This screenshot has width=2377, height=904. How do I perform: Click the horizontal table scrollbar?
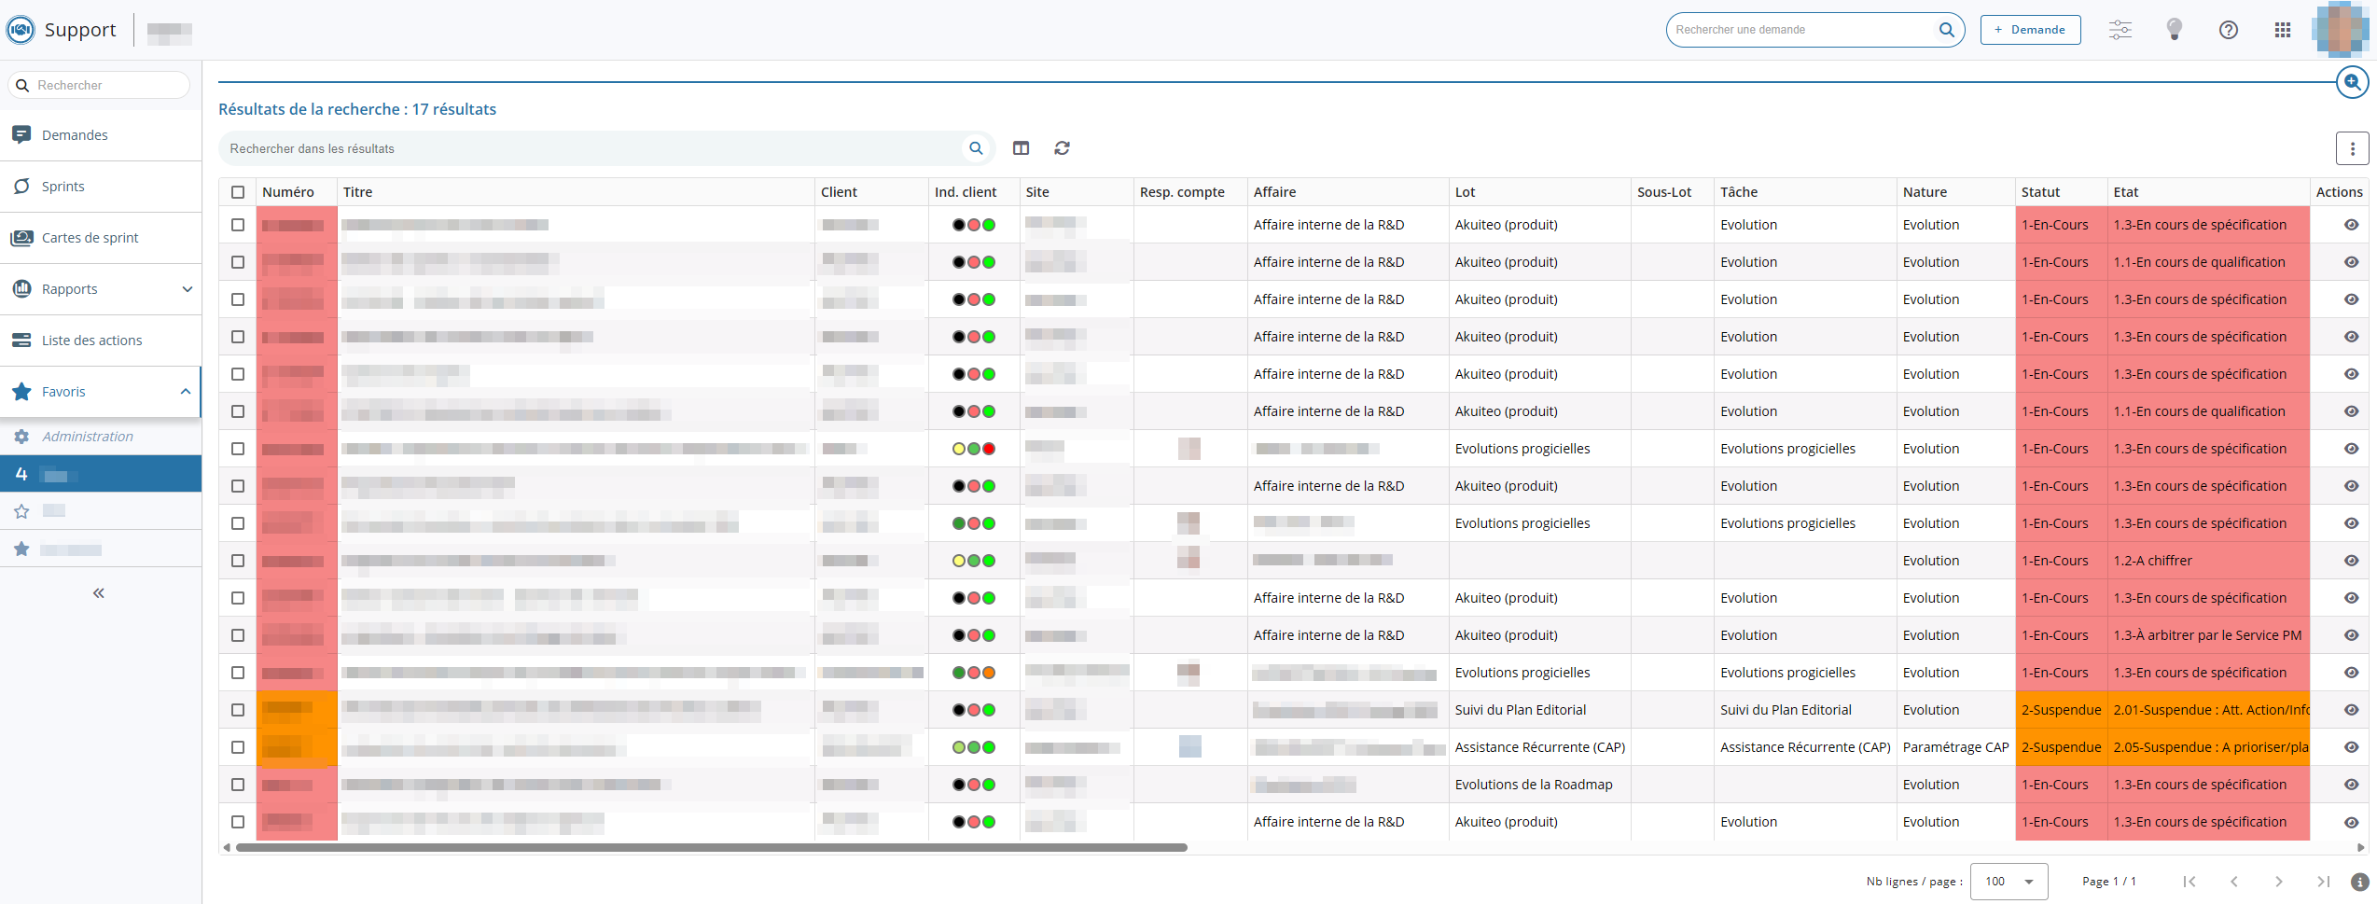pos(711,848)
